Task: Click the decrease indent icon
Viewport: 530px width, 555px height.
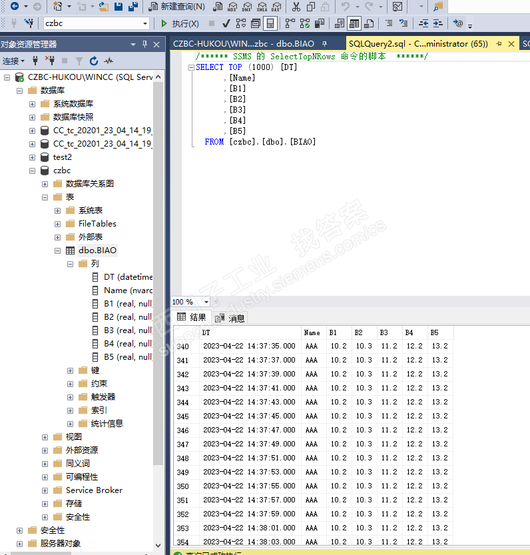Action: tap(423, 24)
